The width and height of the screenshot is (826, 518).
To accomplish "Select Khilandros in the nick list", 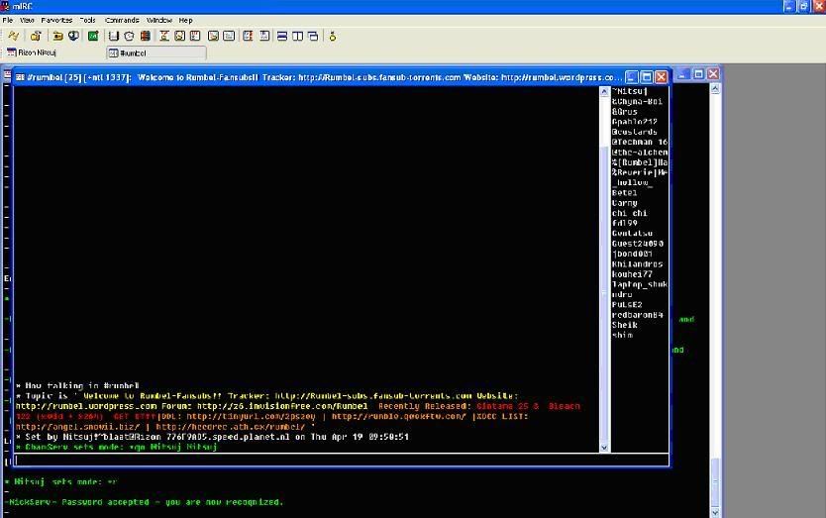I will coord(638,264).
